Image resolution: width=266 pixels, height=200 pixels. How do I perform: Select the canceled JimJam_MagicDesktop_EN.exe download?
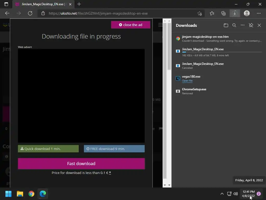click(219, 66)
